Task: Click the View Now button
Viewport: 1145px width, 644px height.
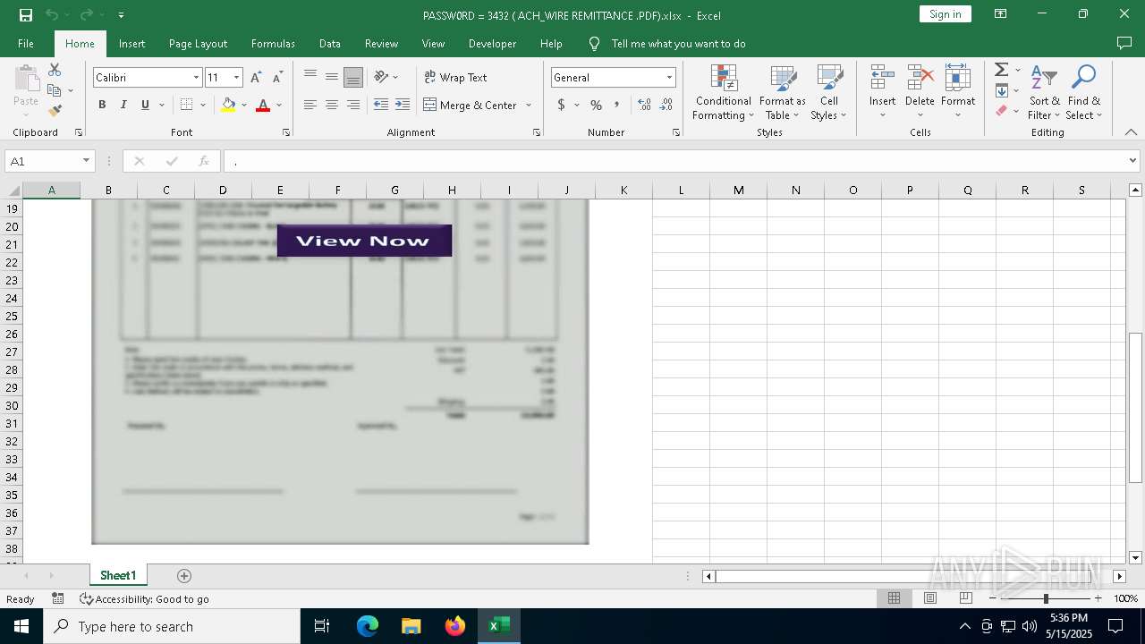Action: click(x=364, y=241)
